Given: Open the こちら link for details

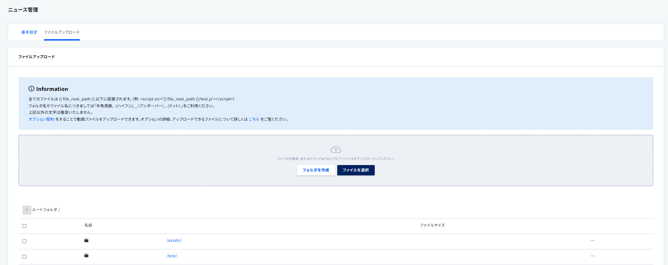Looking at the screenshot, I should [x=254, y=119].
